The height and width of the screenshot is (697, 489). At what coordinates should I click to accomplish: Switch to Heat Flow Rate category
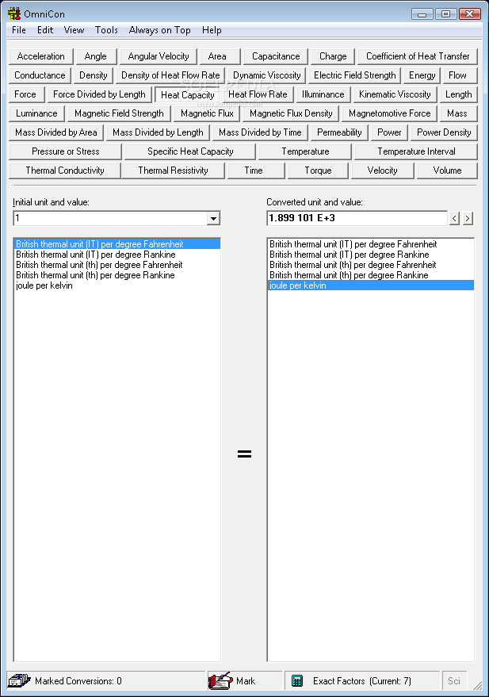tap(258, 94)
